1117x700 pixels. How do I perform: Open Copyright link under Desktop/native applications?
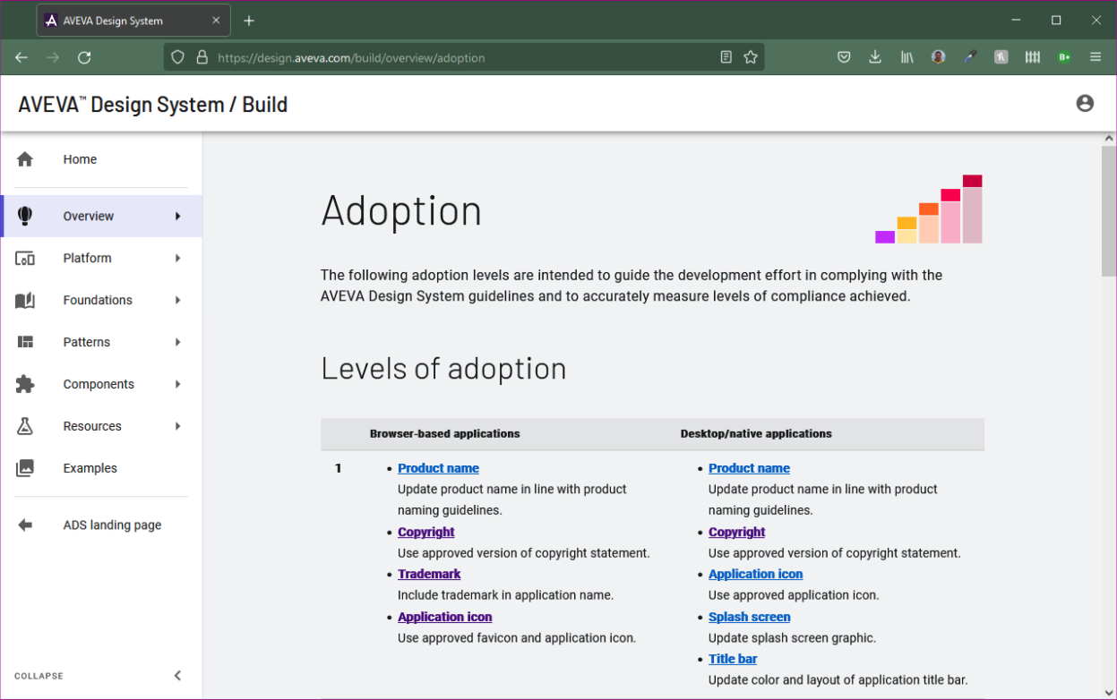coord(737,532)
